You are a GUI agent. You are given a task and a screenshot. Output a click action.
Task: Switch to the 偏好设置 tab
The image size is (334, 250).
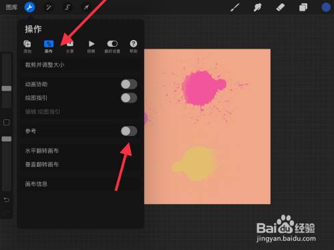(112, 47)
